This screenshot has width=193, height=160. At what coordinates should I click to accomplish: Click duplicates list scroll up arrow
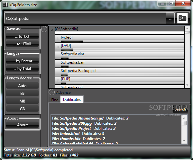click(x=184, y=118)
